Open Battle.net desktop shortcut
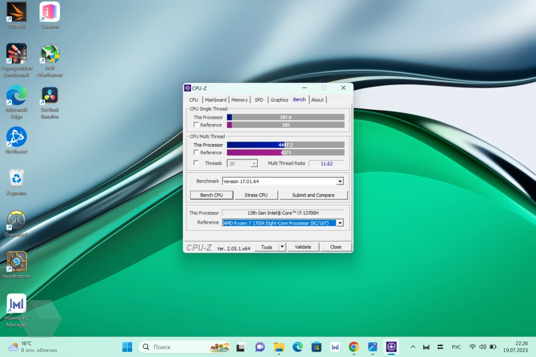The height and width of the screenshot is (357, 536). point(17,138)
